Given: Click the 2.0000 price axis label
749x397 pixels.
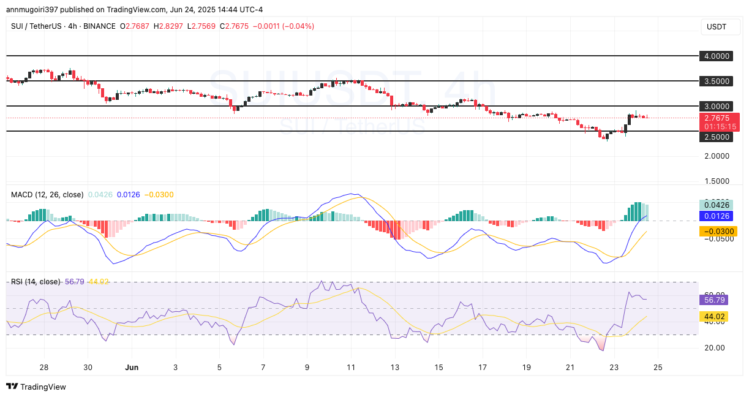Looking at the screenshot, I should 717,156.
